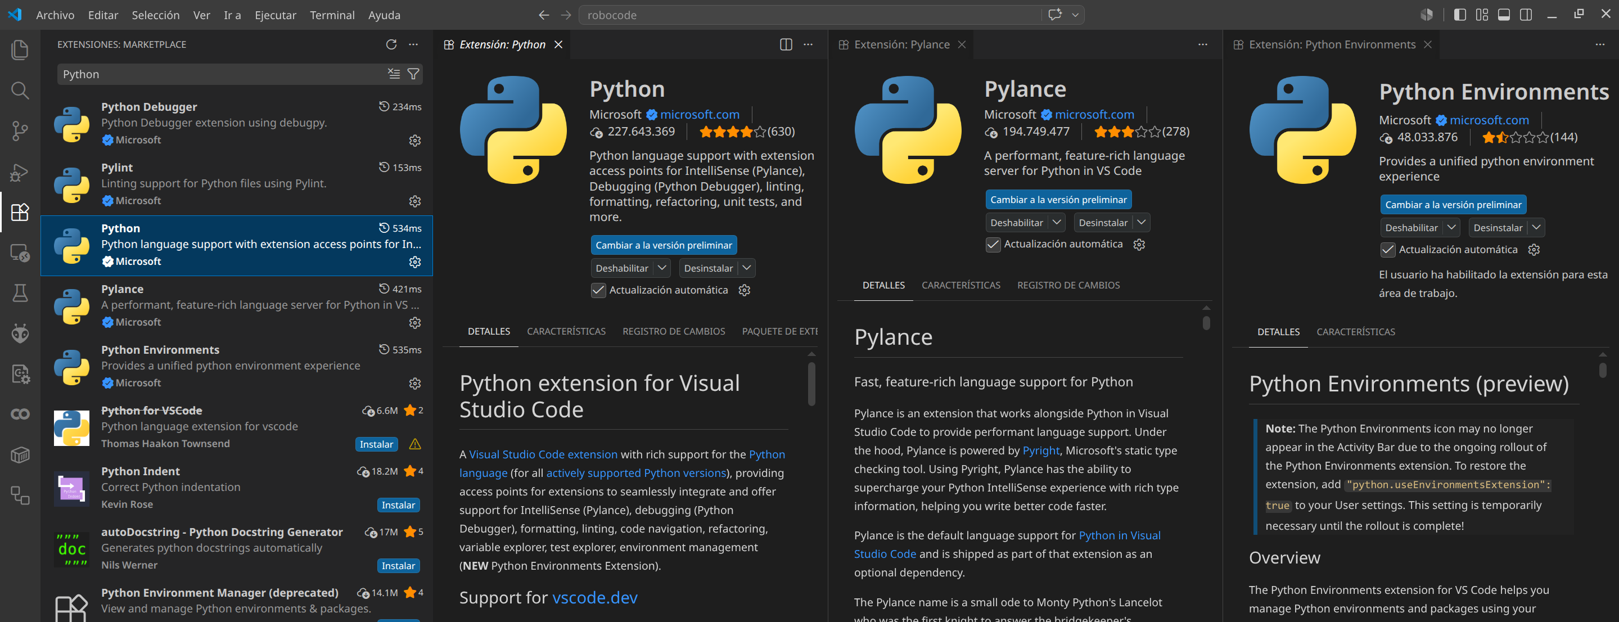The width and height of the screenshot is (1619, 622).
Task: Open the Testing flask icon
Action: pos(20,293)
